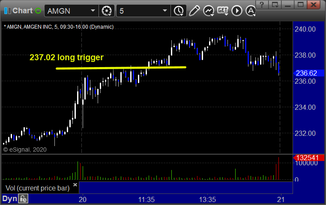326x205 pixels.
Task: Click the 240.00 price axis label
Action: coord(305,29)
